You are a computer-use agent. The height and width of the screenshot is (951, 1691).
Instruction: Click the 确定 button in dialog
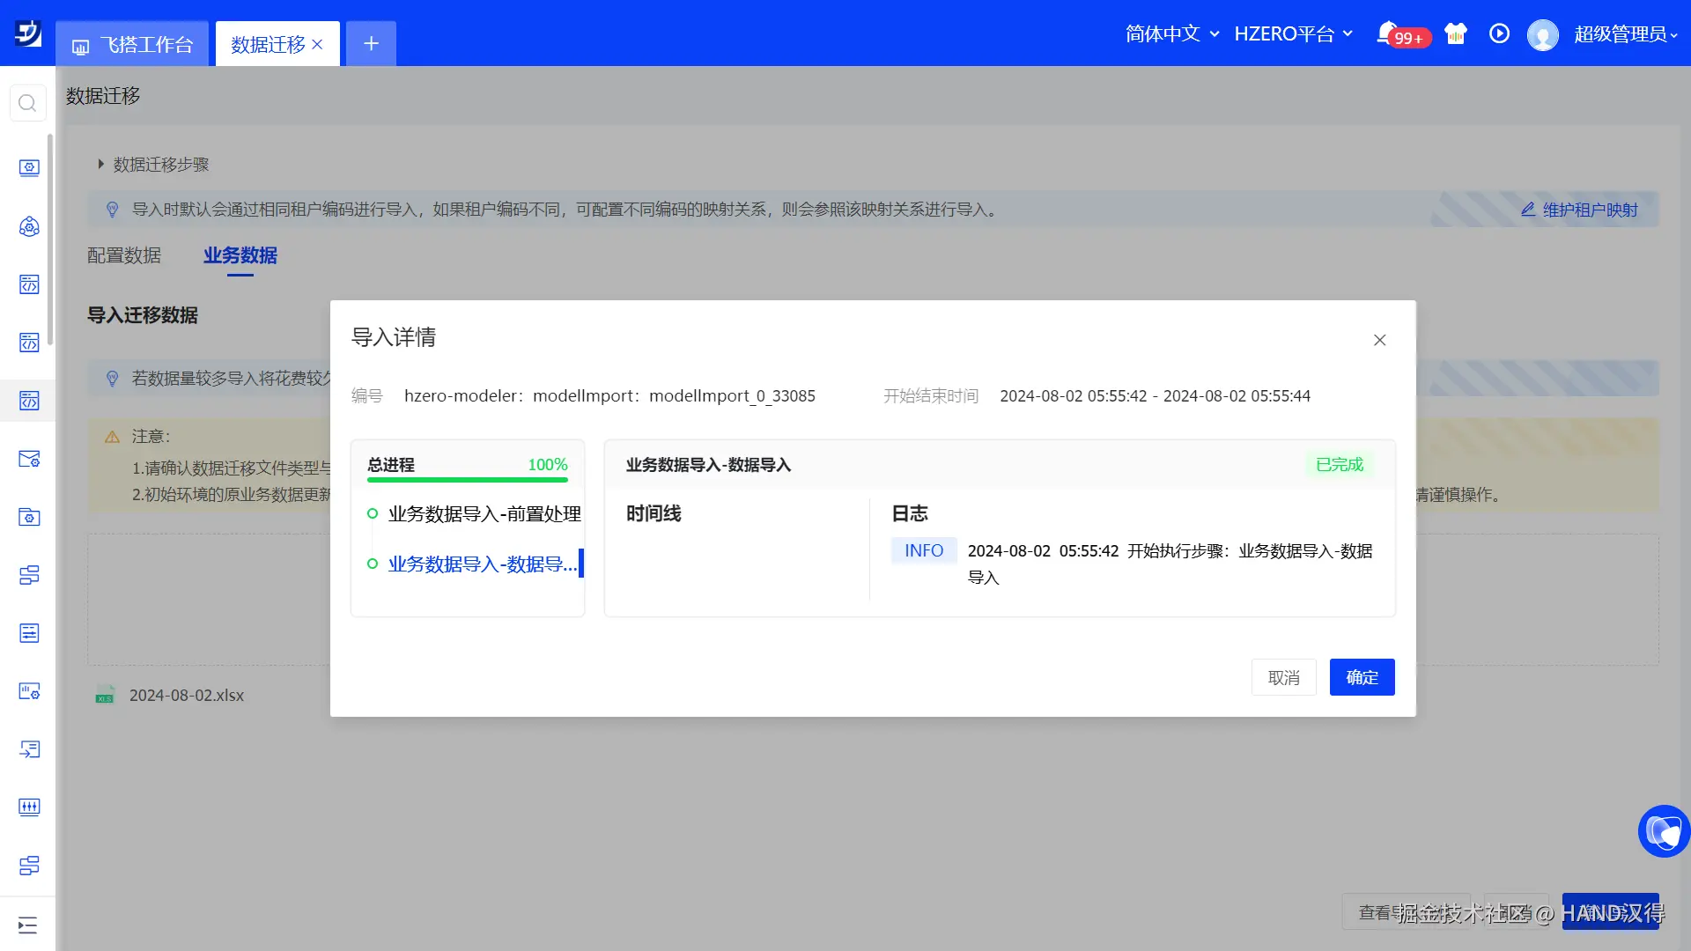(x=1362, y=677)
